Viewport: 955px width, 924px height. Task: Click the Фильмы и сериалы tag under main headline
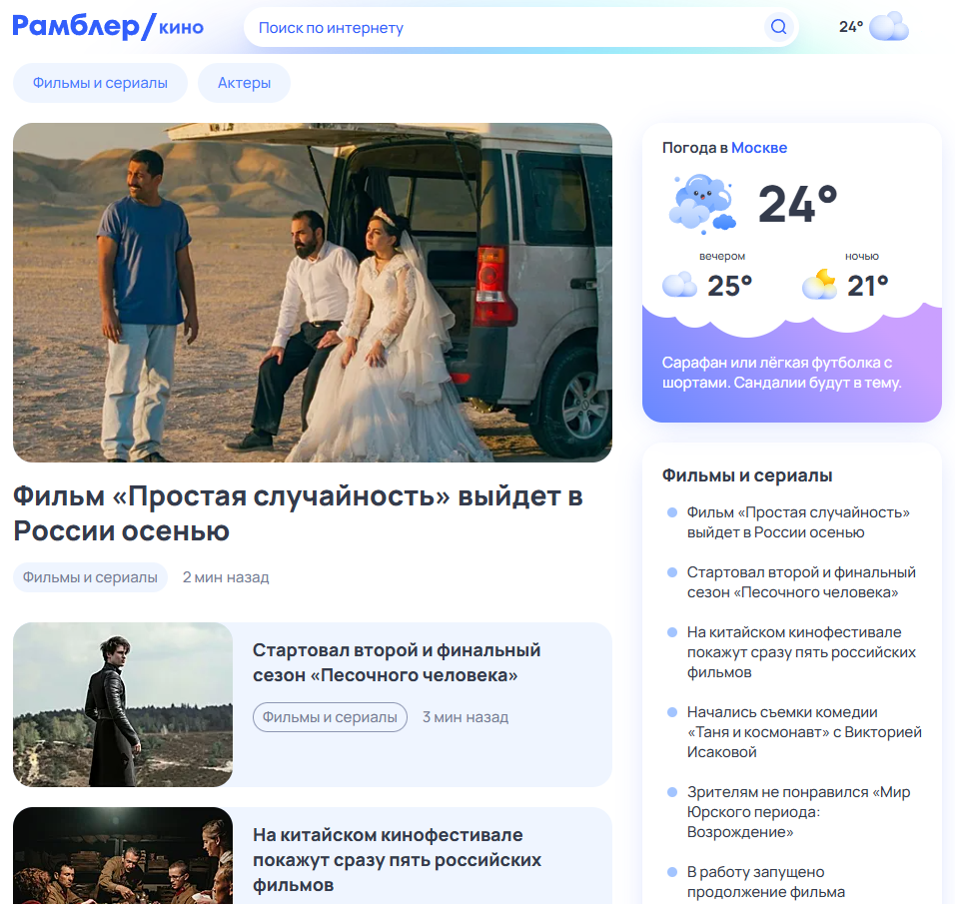coord(90,577)
